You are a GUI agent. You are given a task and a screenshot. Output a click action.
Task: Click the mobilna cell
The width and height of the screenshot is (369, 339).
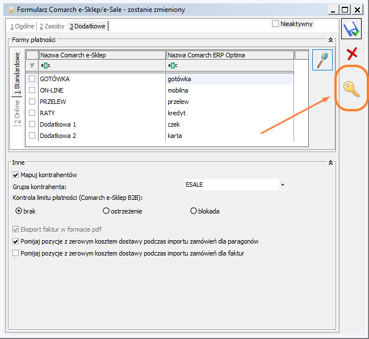[x=230, y=90]
